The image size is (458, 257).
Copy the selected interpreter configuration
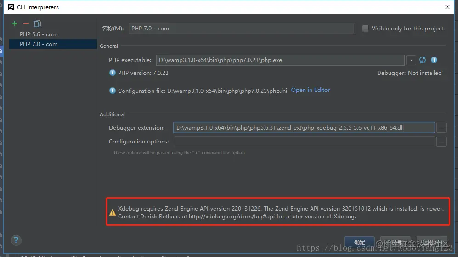[x=37, y=23]
